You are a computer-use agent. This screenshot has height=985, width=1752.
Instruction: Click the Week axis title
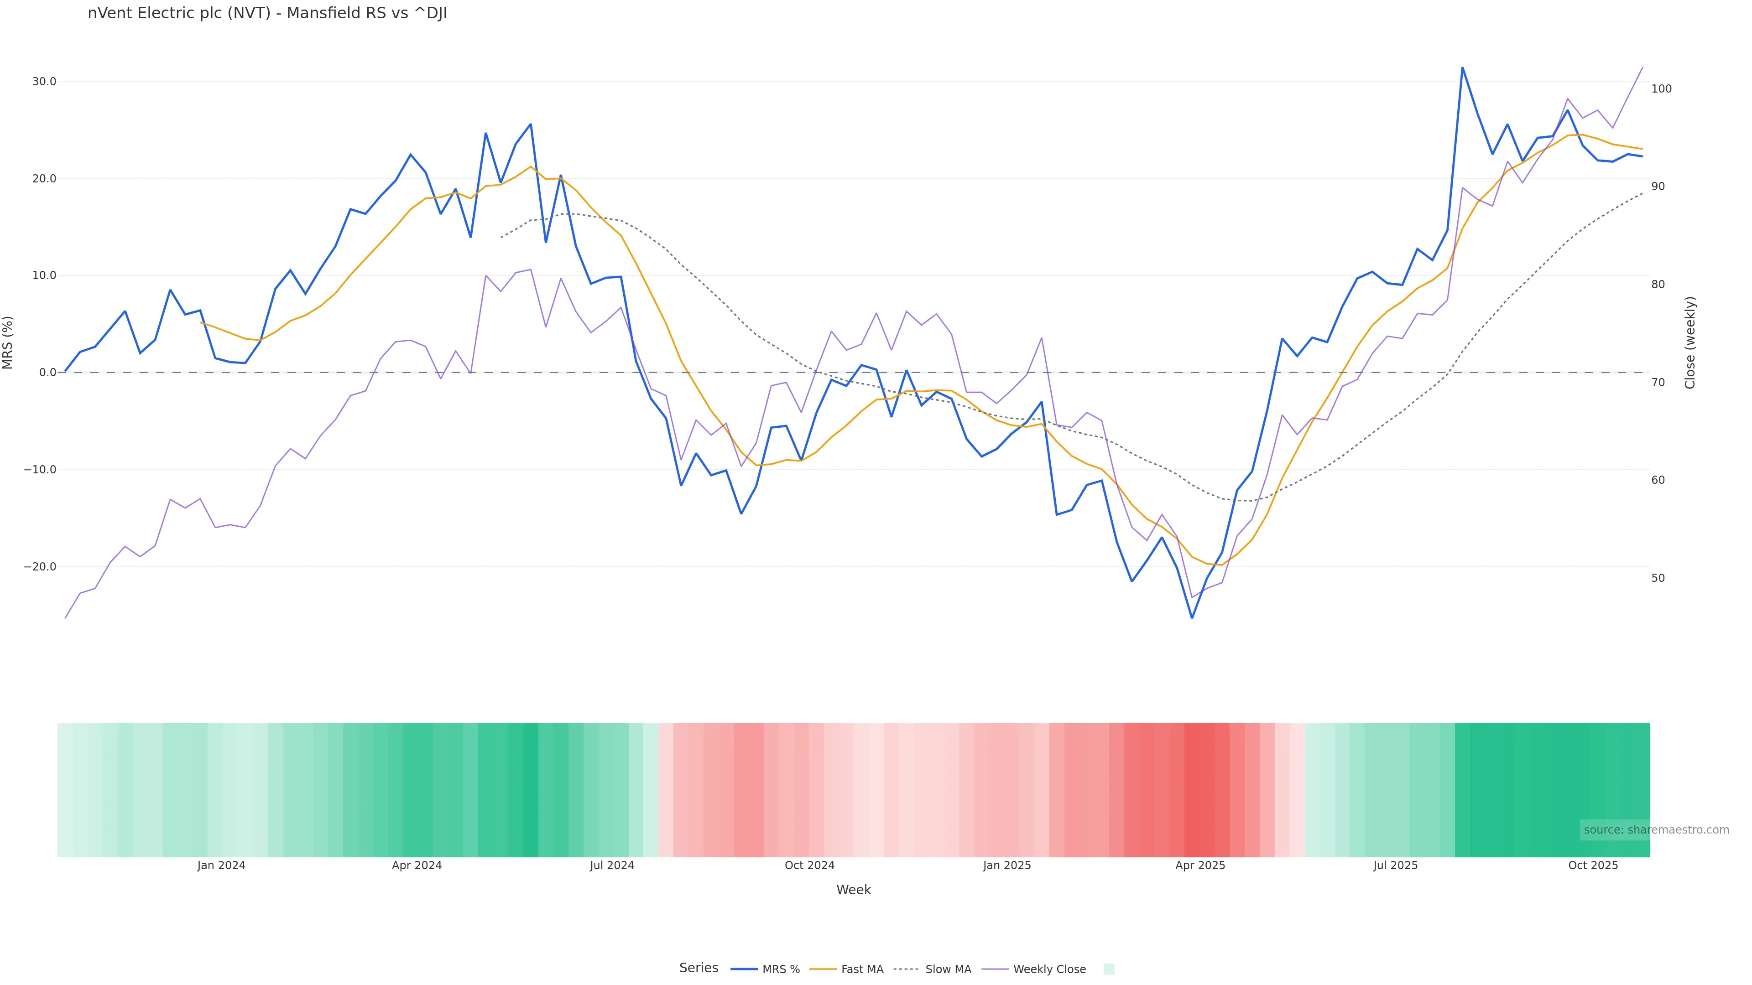tap(854, 891)
